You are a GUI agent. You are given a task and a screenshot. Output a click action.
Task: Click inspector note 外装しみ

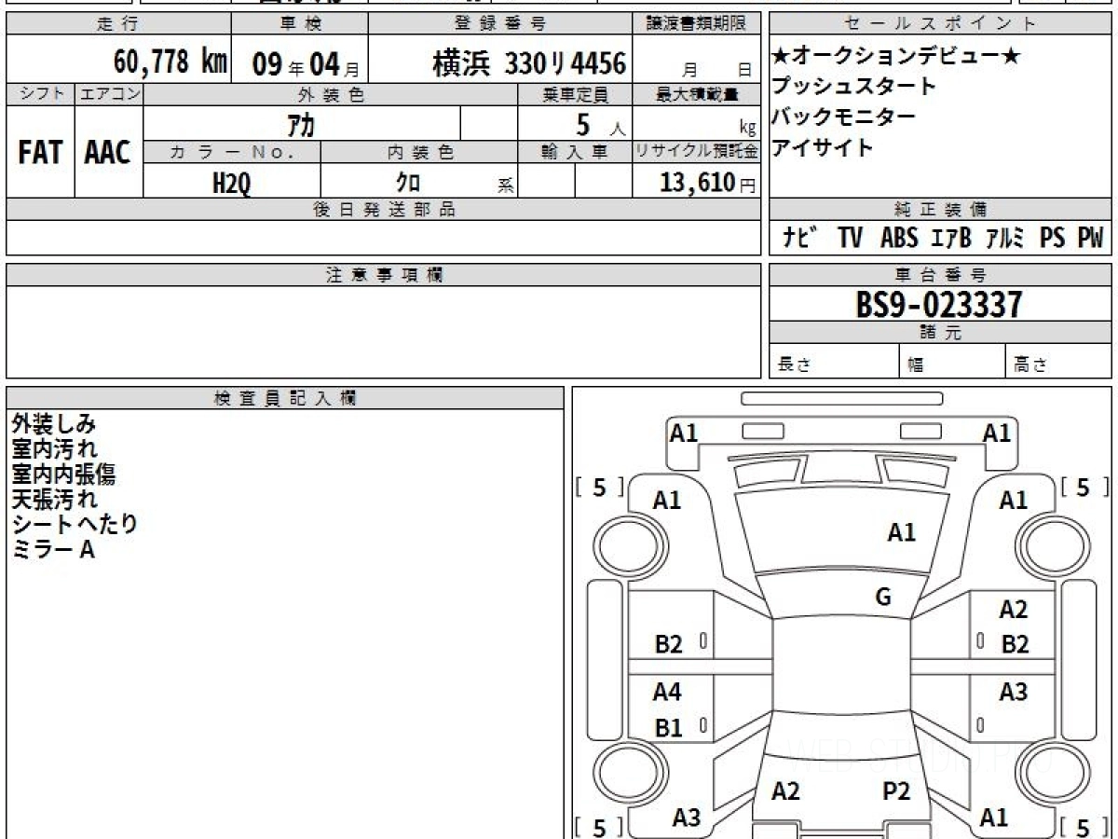[54, 424]
